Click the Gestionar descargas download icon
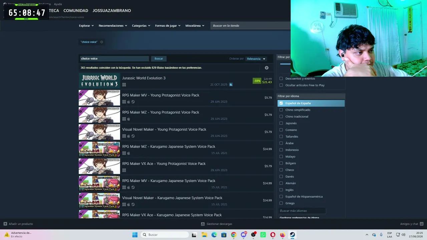The width and height of the screenshot is (427, 240). pyautogui.click(x=203, y=224)
